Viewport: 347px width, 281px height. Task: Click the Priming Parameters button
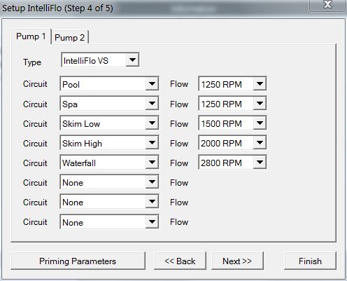(78, 261)
